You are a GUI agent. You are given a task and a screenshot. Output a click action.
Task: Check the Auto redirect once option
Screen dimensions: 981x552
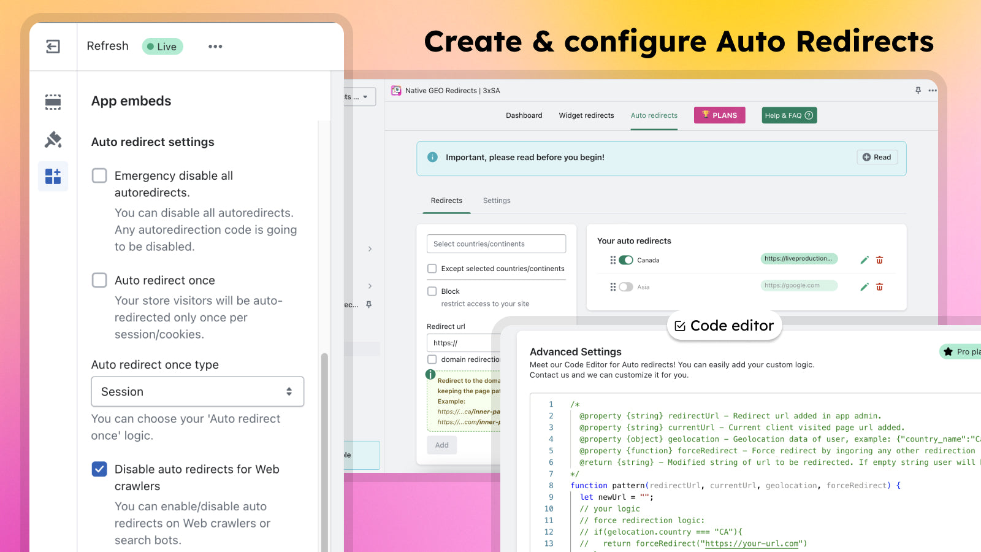99,280
